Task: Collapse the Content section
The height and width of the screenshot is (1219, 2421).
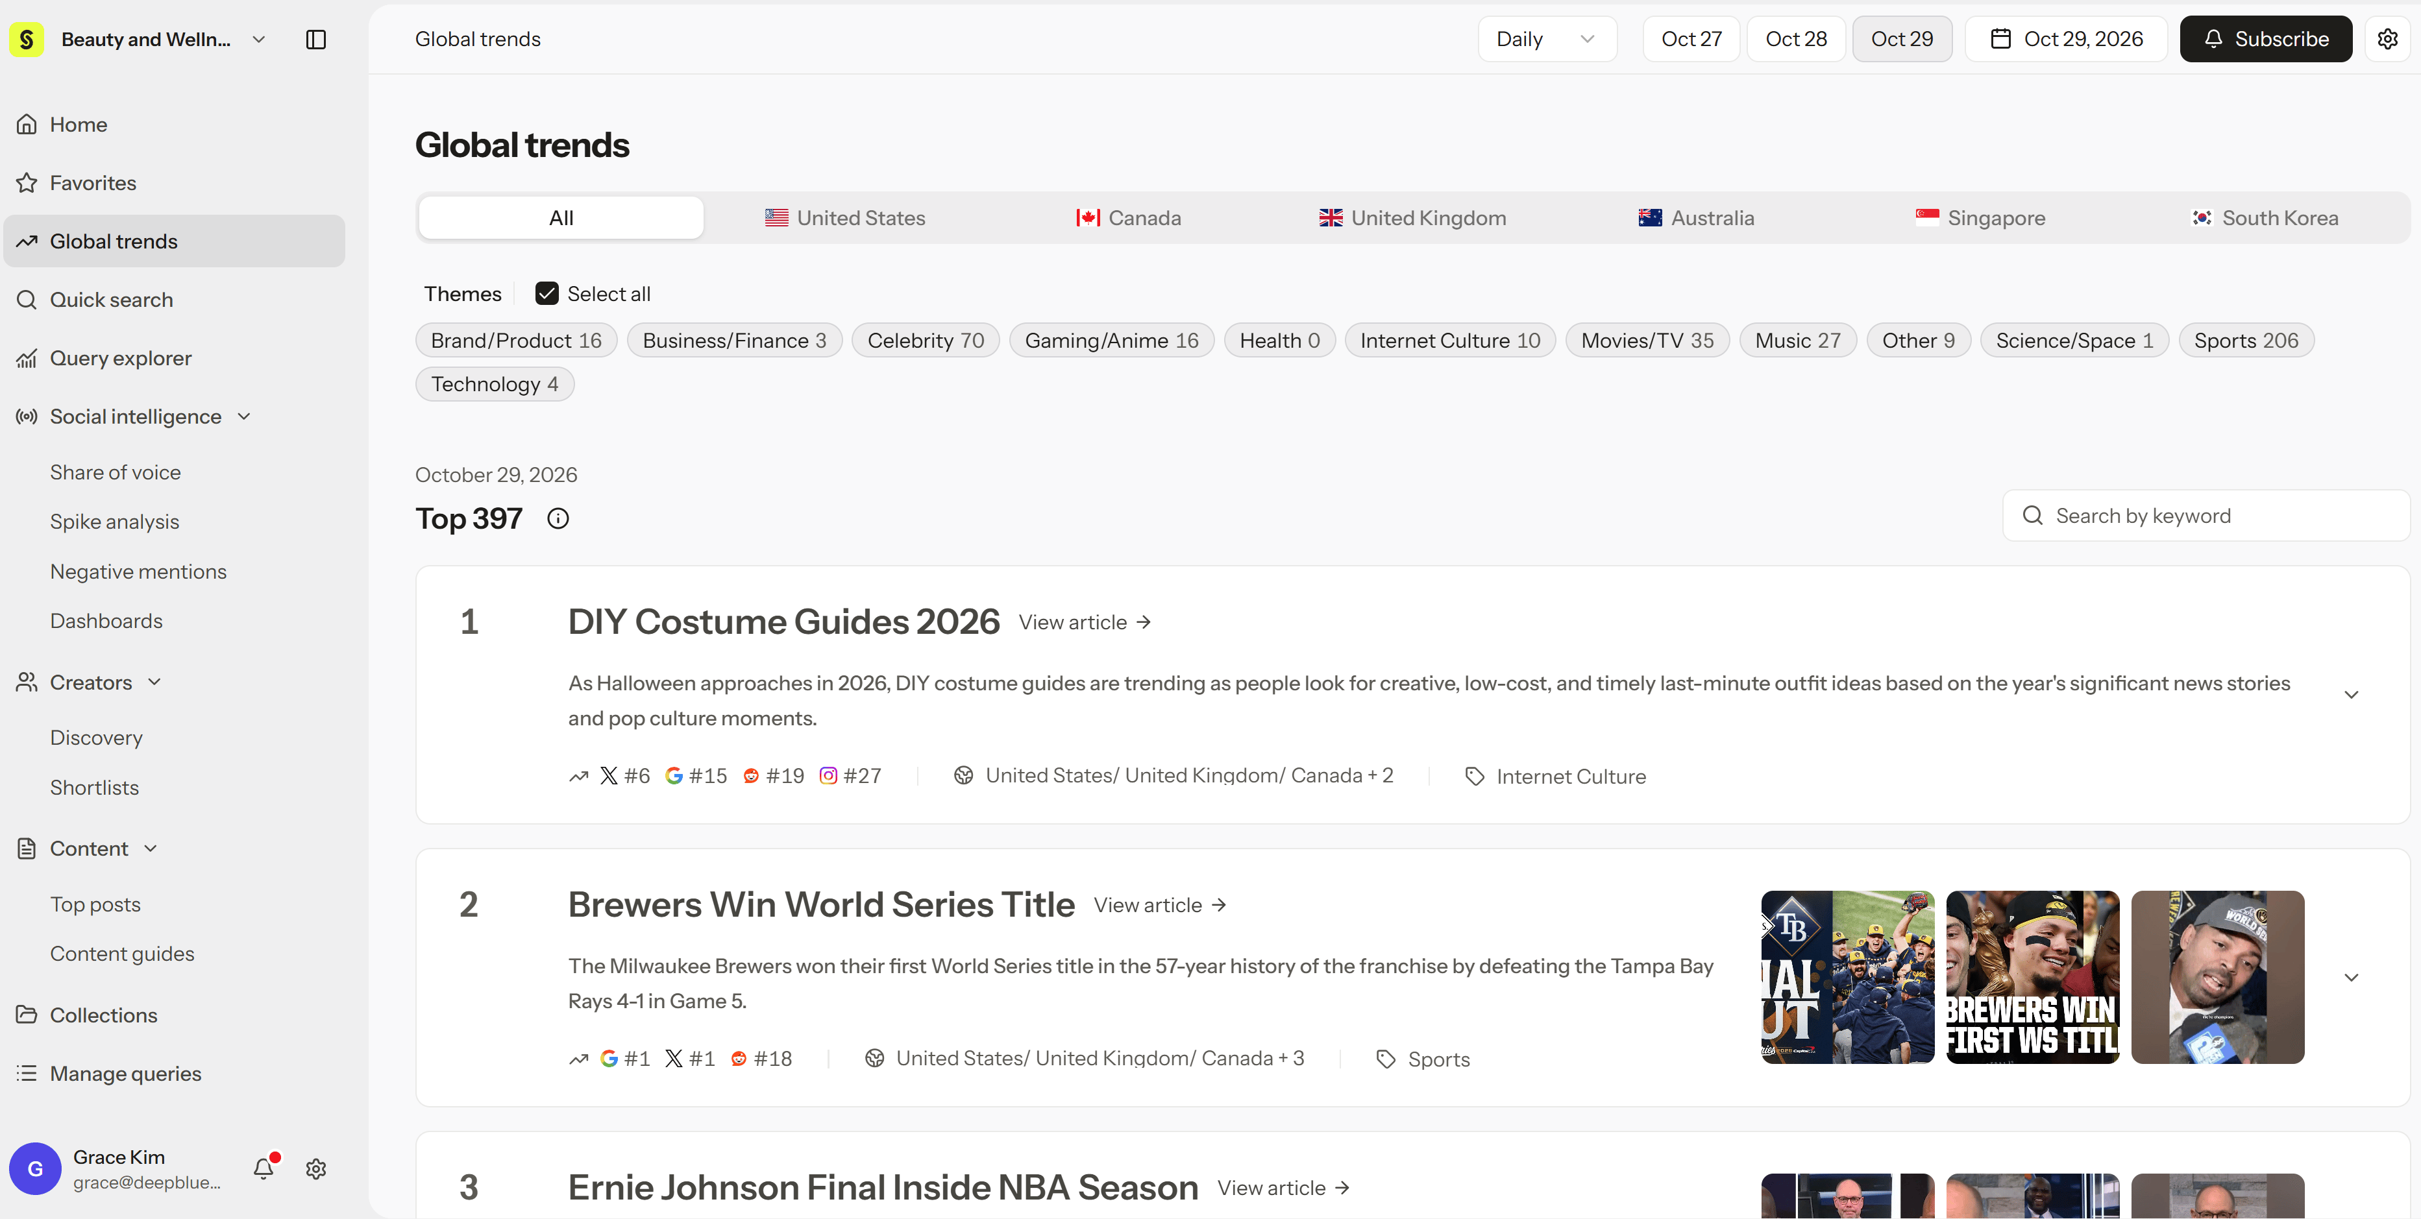Action: [151, 848]
